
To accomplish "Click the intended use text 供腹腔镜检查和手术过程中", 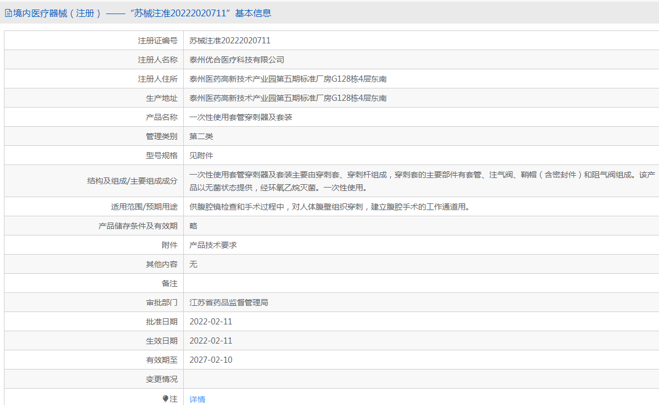I will click(329, 207).
